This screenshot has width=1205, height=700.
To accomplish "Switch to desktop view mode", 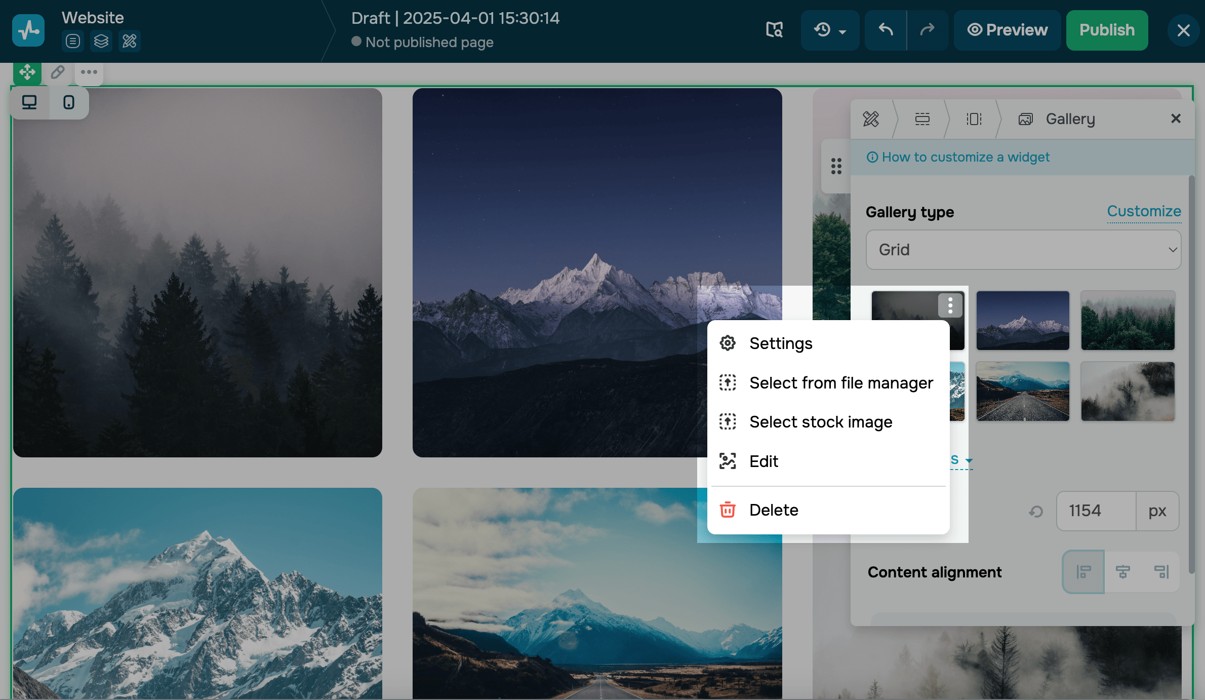I will click(29, 103).
